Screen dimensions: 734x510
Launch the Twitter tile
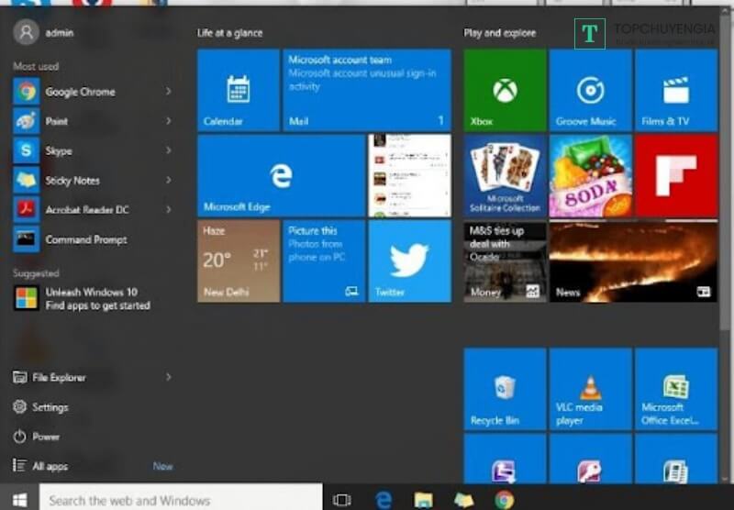(x=409, y=261)
